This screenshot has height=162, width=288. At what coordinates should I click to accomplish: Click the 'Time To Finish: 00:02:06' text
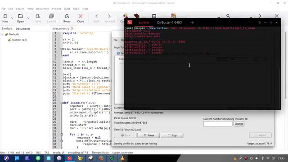coord(128,130)
